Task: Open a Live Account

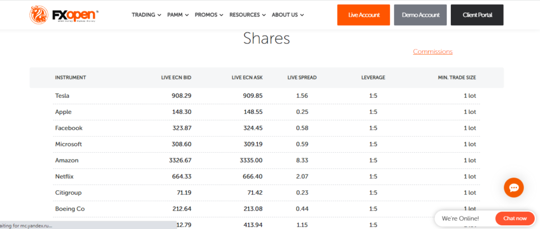Action: pyautogui.click(x=364, y=15)
